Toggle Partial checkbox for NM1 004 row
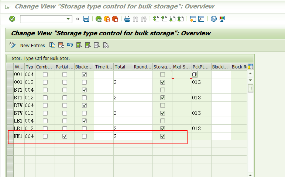Screen dimensions: 285x177 (65, 136)
